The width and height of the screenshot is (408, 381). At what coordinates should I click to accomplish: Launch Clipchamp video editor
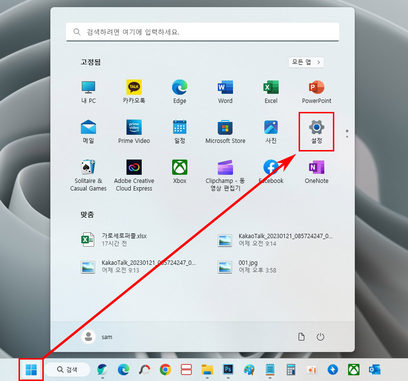pyautogui.click(x=225, y=171)
